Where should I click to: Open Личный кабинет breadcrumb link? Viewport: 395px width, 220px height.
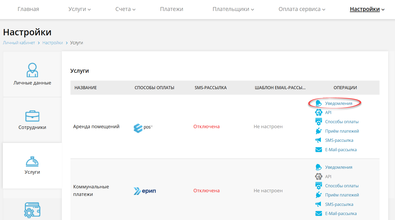click(19, 43)
